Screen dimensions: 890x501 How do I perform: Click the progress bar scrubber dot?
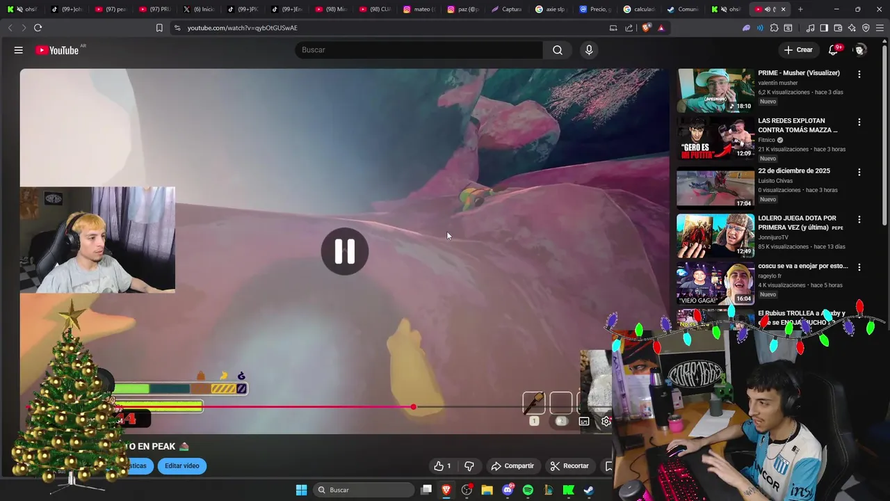point(414,407)
